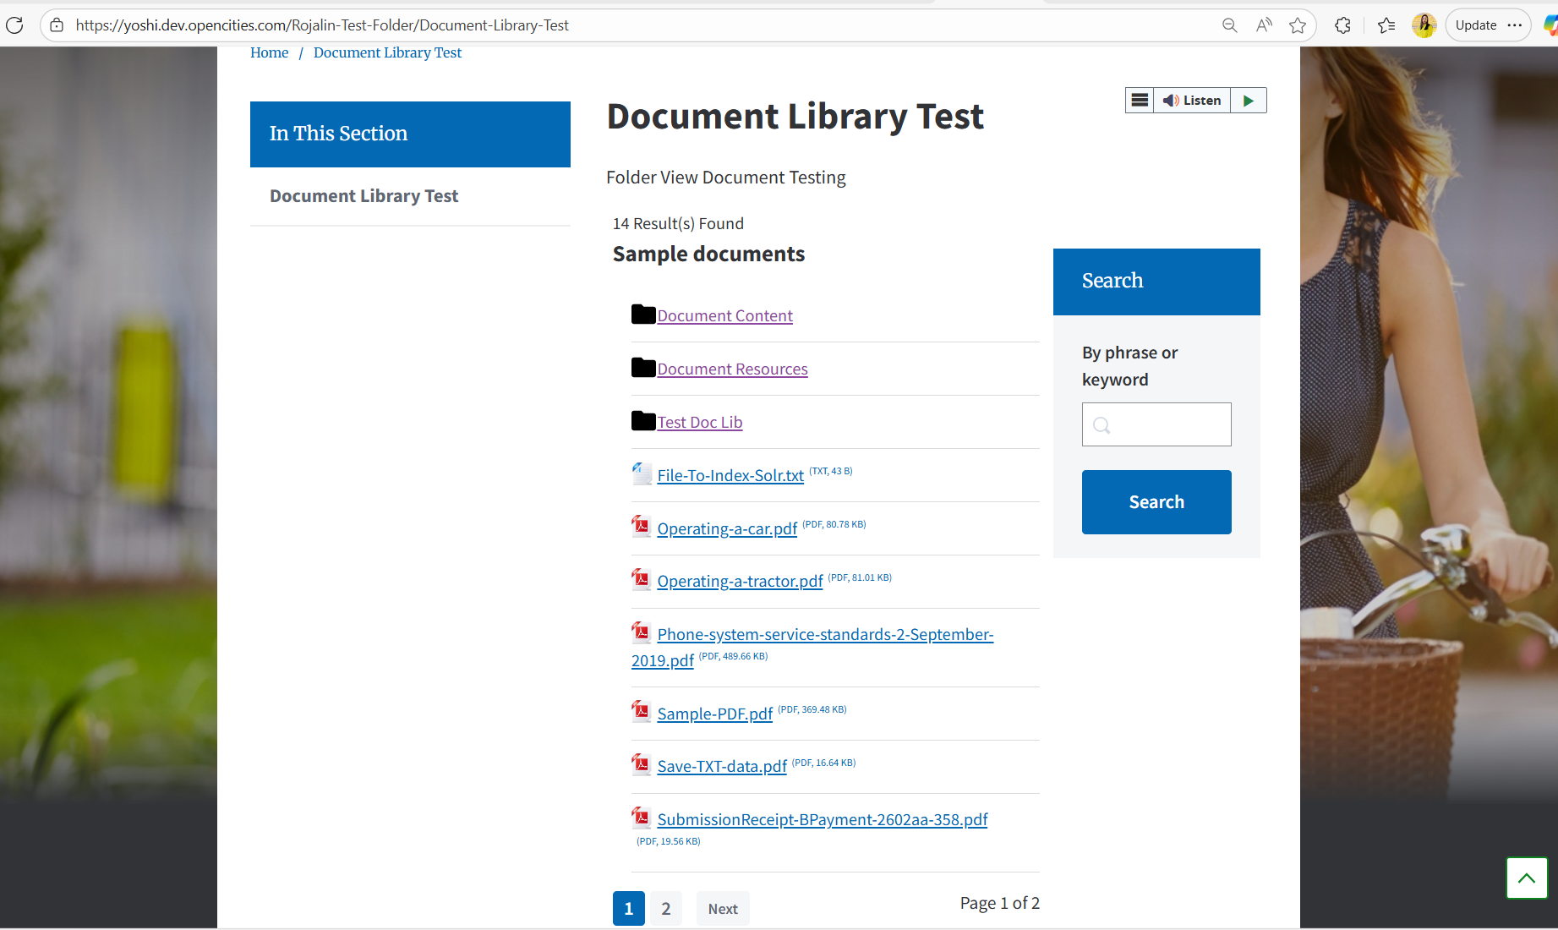Click the ReadSpeaker menu icon beside Listen

(x=1139, y=100)
